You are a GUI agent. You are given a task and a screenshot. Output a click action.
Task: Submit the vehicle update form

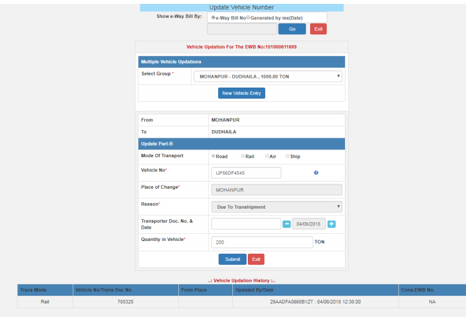pyautogui.click(x=232, y=259)
